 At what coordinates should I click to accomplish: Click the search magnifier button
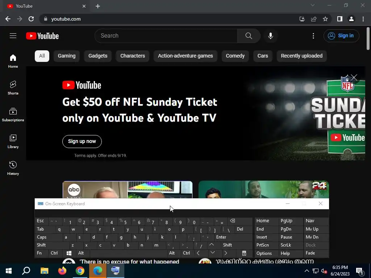(x=249, y=36)
